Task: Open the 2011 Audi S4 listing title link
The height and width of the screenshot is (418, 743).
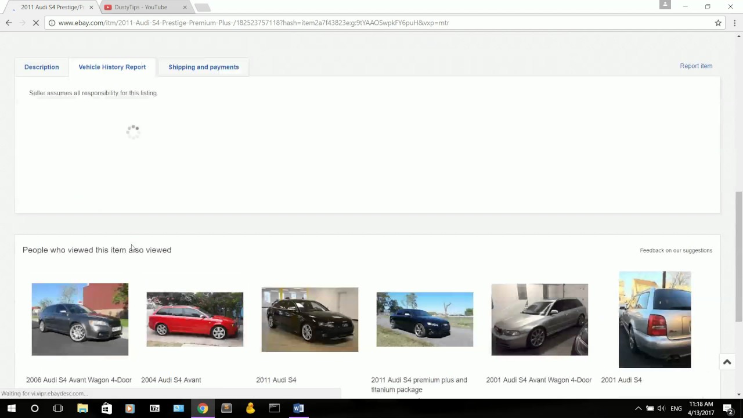Action: (276, 380)
